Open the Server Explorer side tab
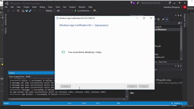The height and width of the screenshot is (109, 194). point(6,19)
